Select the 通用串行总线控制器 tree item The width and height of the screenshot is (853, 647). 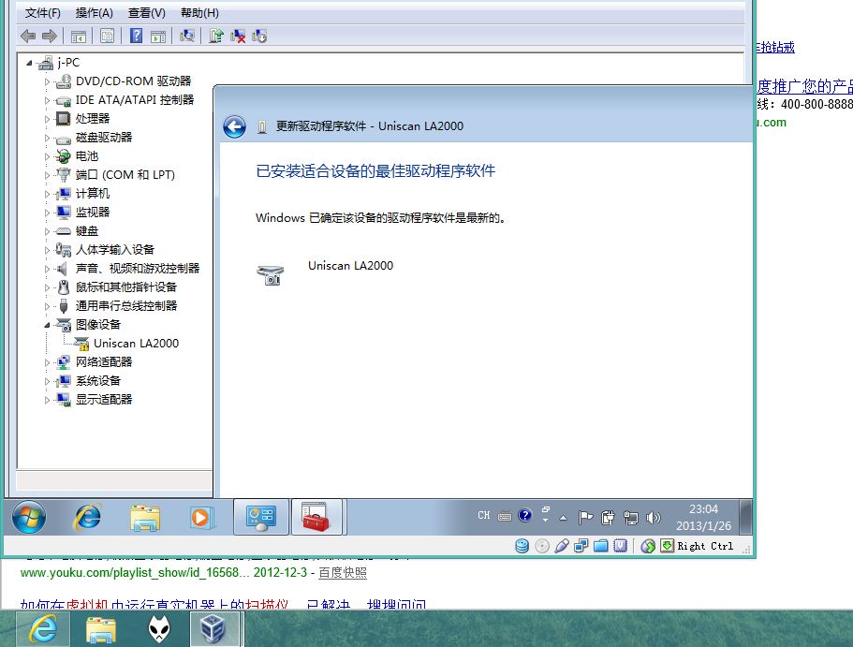tap(126, 306)
